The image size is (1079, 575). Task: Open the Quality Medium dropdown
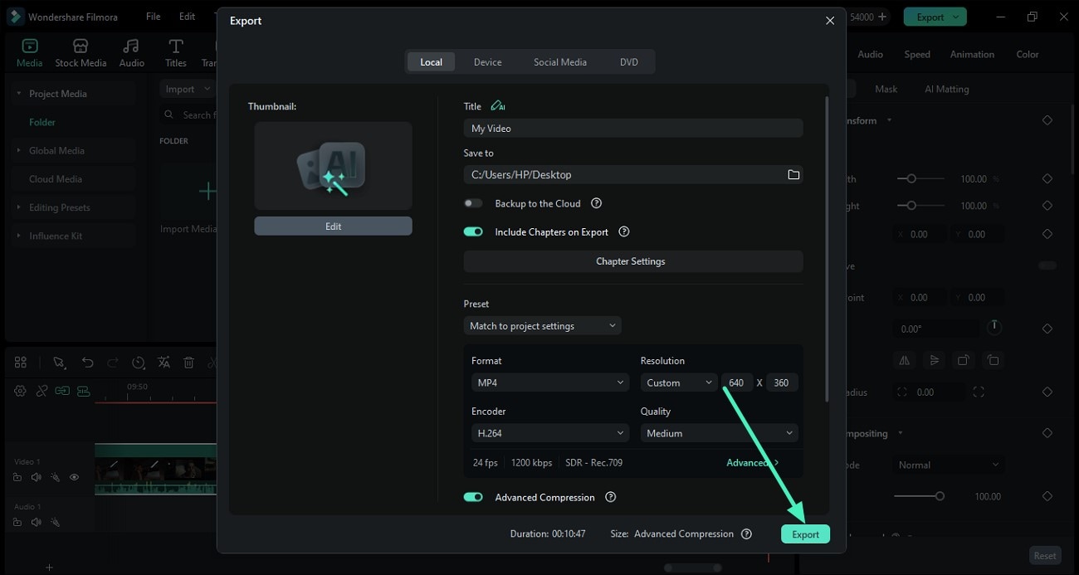tap(719, 433)
